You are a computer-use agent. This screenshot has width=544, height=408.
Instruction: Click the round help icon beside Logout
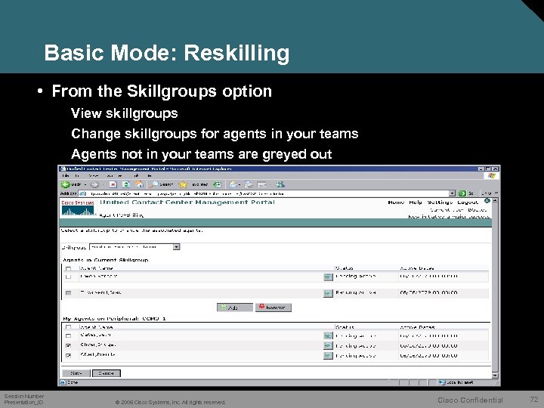point(487,201)
